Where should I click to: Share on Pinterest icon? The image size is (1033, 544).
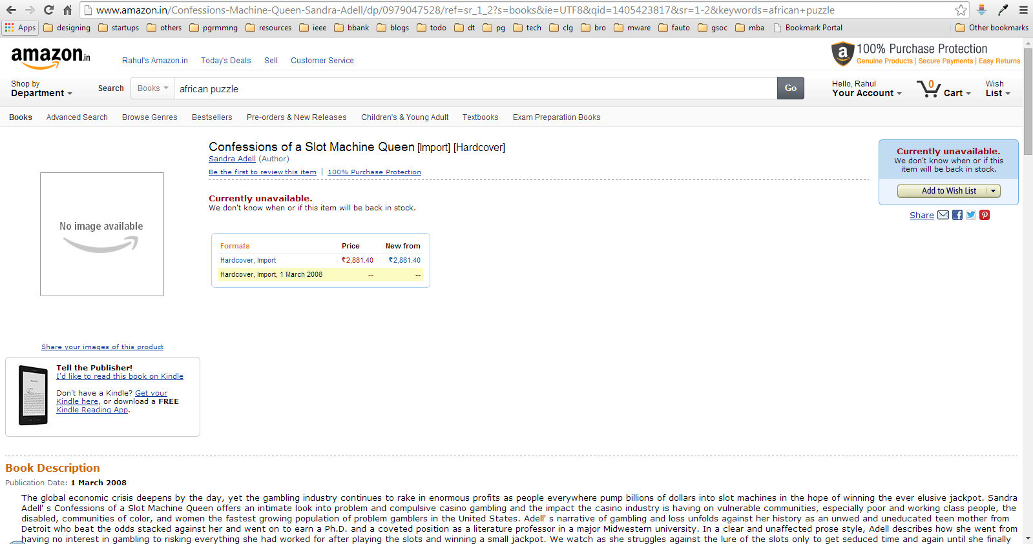[x=985, y=215]
